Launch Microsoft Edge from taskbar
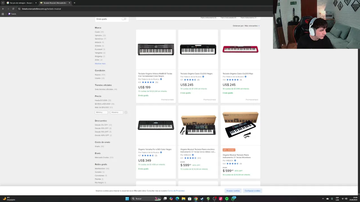The image size is (360, 202). click(x=177, y=199)
